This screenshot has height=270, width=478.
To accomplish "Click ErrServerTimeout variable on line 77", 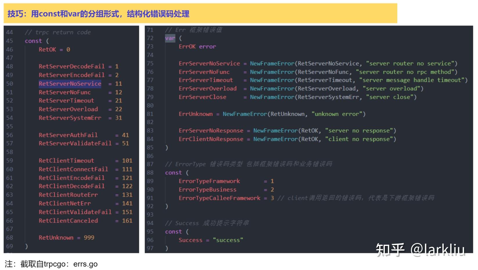I will pos(206,80).
